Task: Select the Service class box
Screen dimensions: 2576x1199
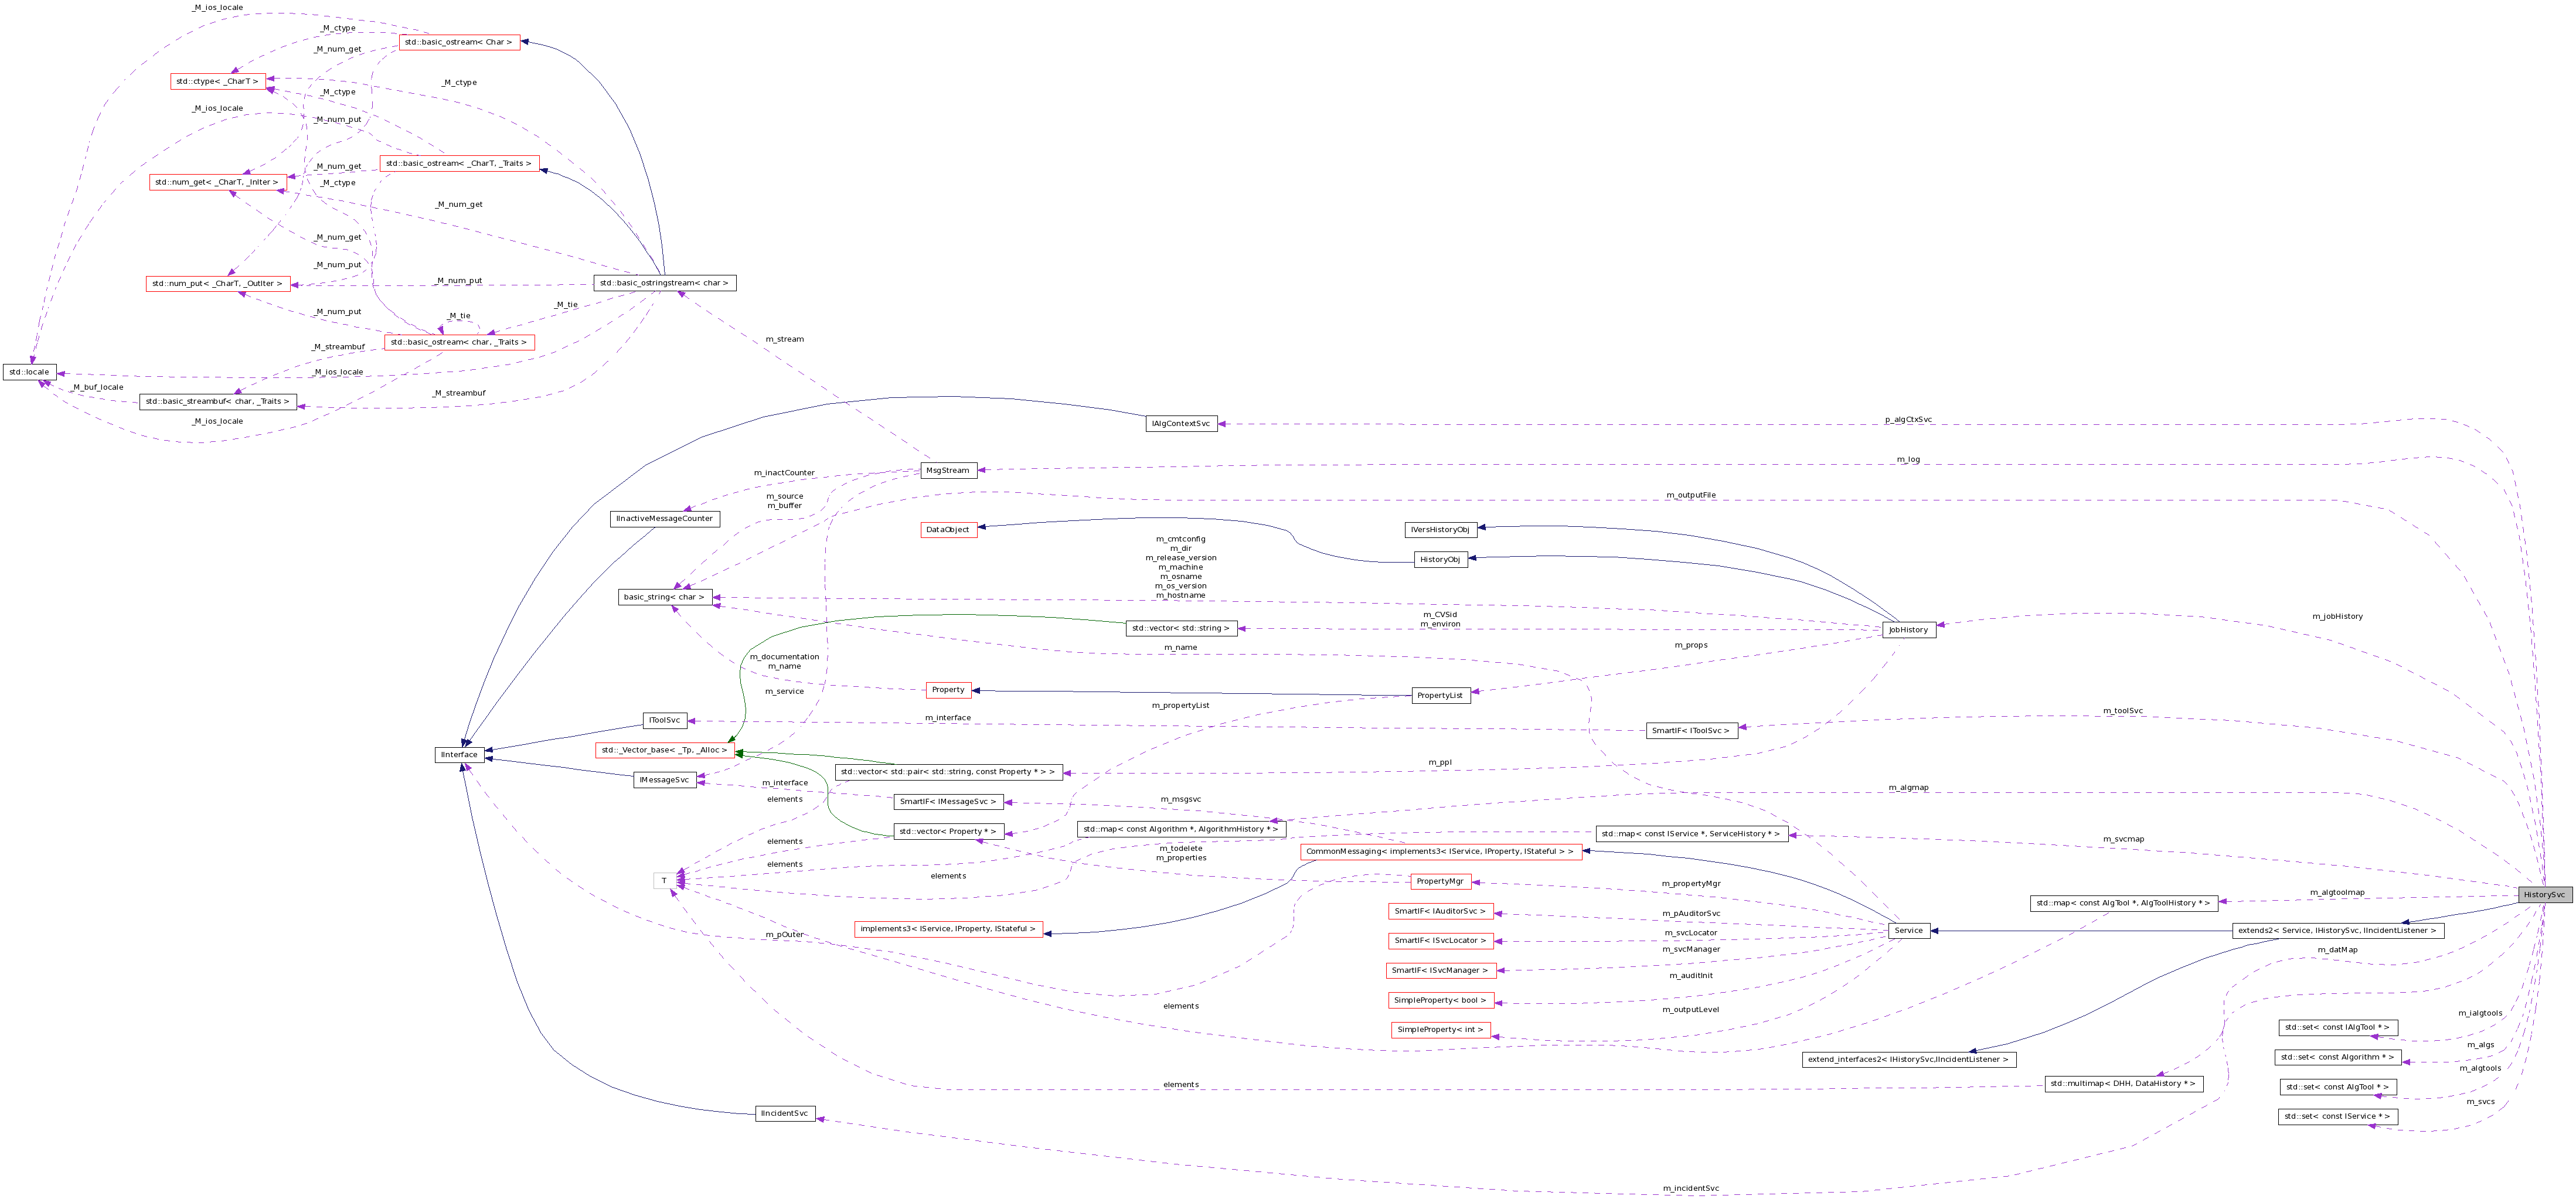Action: [1910, 930]
